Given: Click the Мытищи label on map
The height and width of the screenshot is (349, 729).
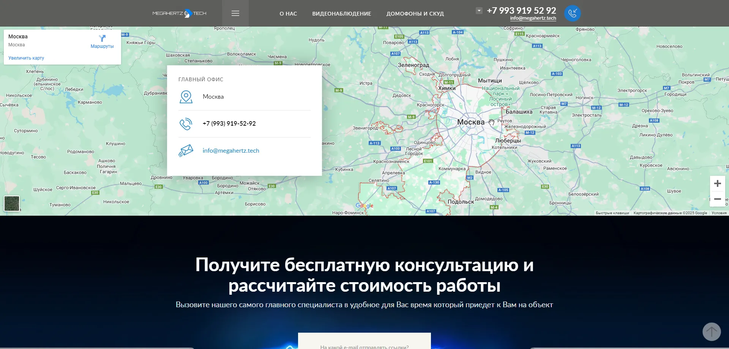Looking at the screenshot, I should pyautogui.click(x=490, y=81).
